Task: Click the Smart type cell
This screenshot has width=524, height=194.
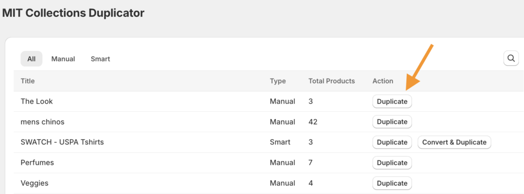Action: click(x=280, y=142)
